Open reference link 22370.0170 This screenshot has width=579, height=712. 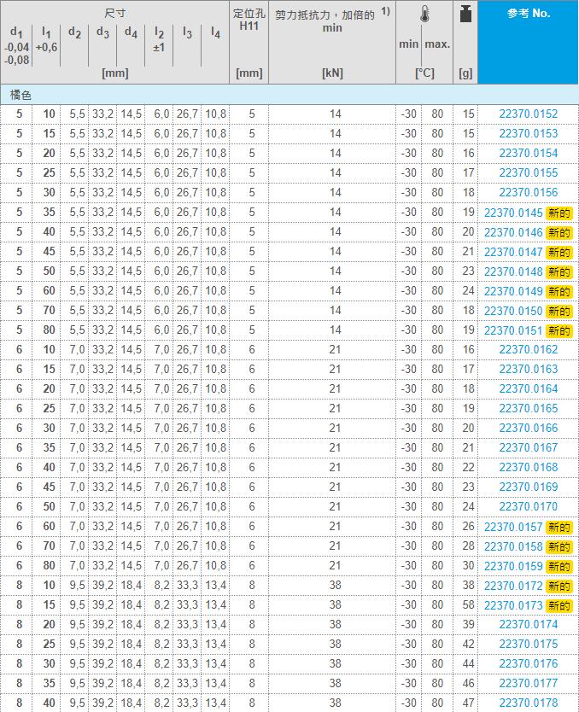tap(528, 507)
